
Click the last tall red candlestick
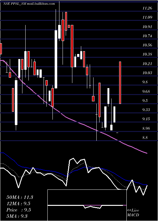(120, 83)
